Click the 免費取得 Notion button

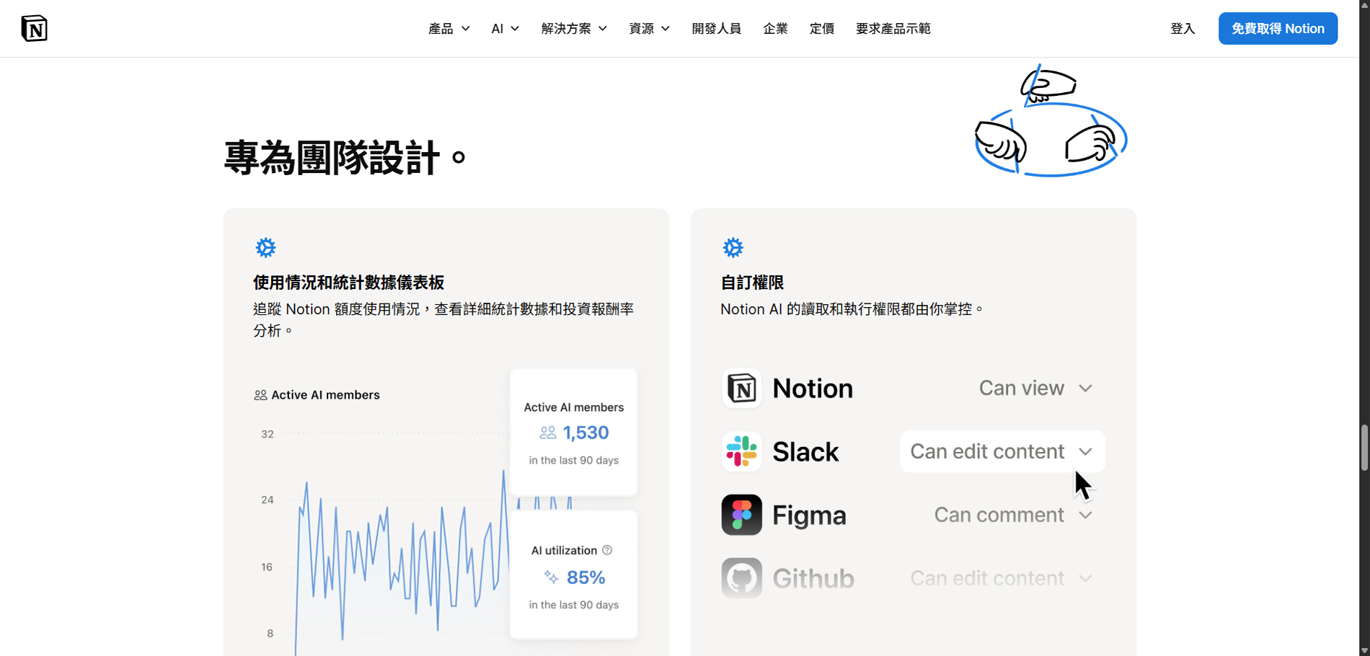tap(1278, 29)
